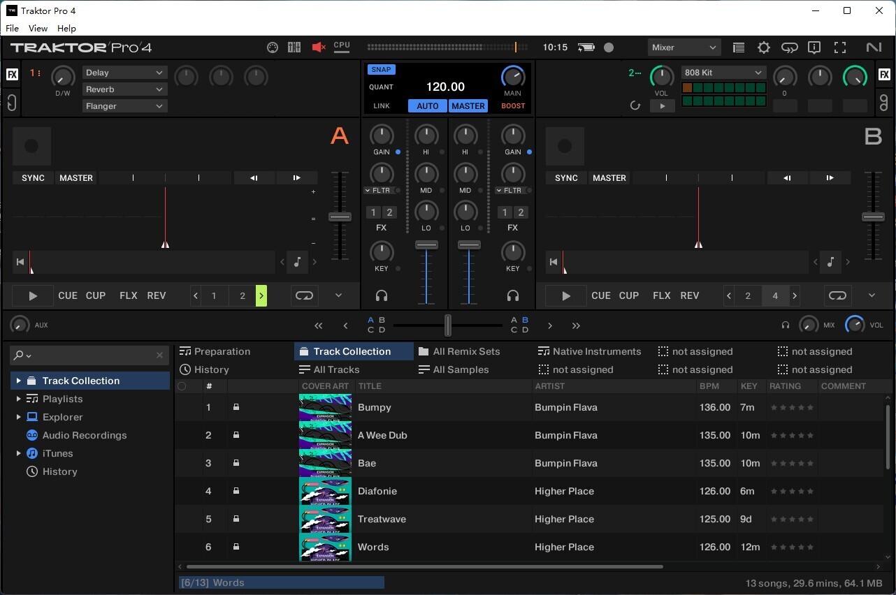Click Deck A REV button
The image size is (896, 595).
[x=157, y=295]
